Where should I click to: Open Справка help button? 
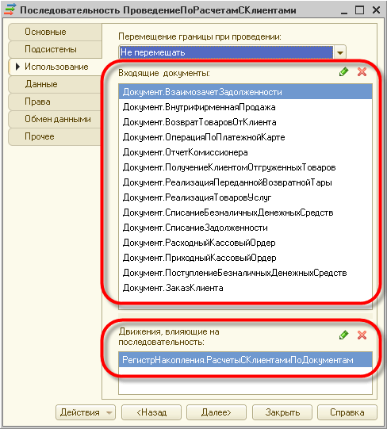[347, 412]
